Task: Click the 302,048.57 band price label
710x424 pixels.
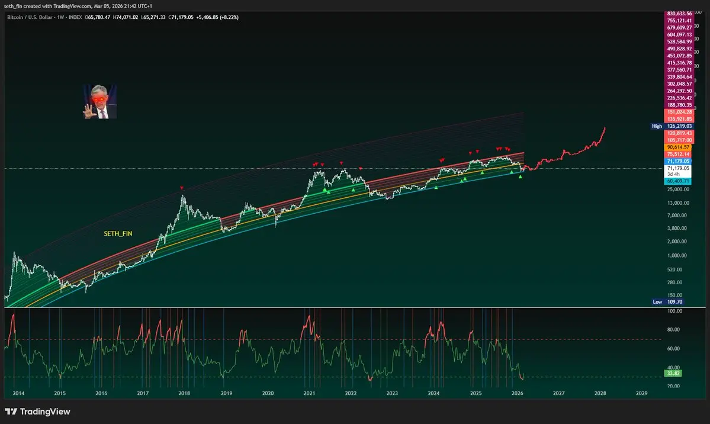Action: click(x=679, y=84)
